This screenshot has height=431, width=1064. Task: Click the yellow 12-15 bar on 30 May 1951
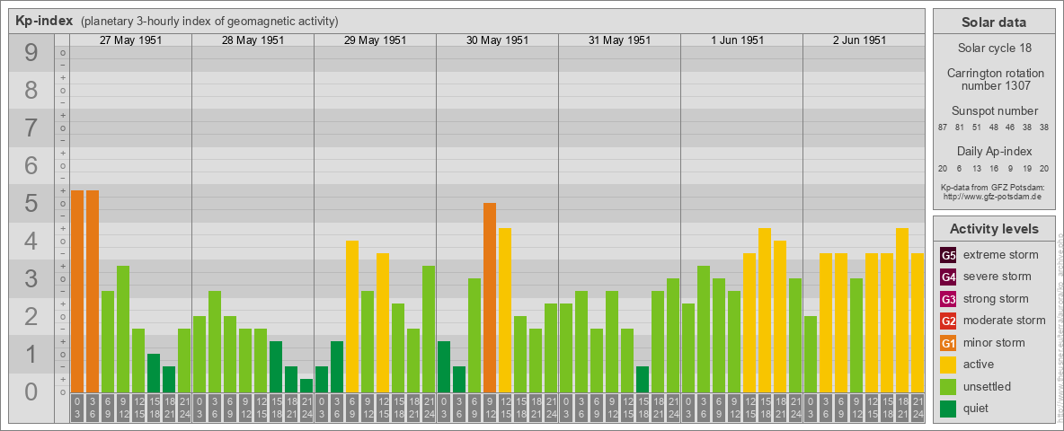505,311
